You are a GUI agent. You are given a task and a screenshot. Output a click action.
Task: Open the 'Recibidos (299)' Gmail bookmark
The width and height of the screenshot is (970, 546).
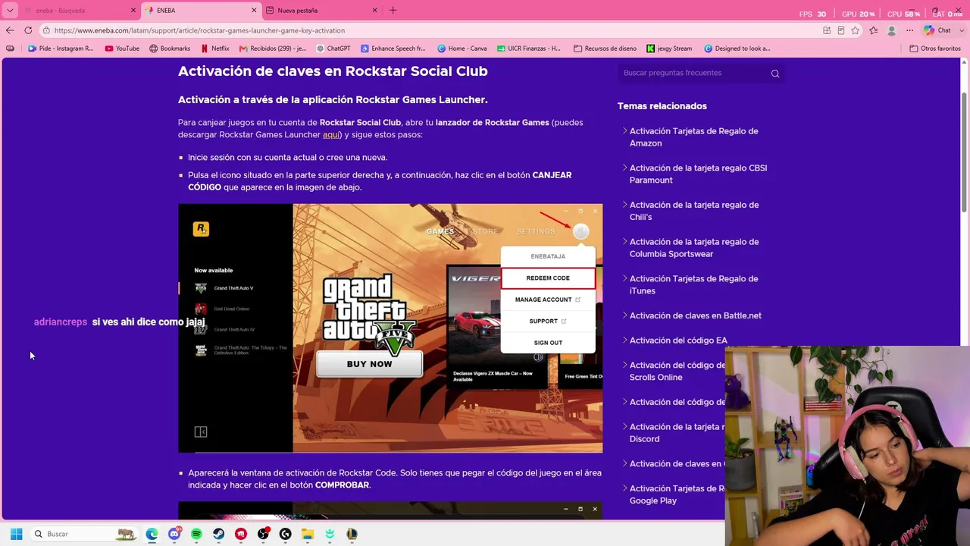(273, 49)
